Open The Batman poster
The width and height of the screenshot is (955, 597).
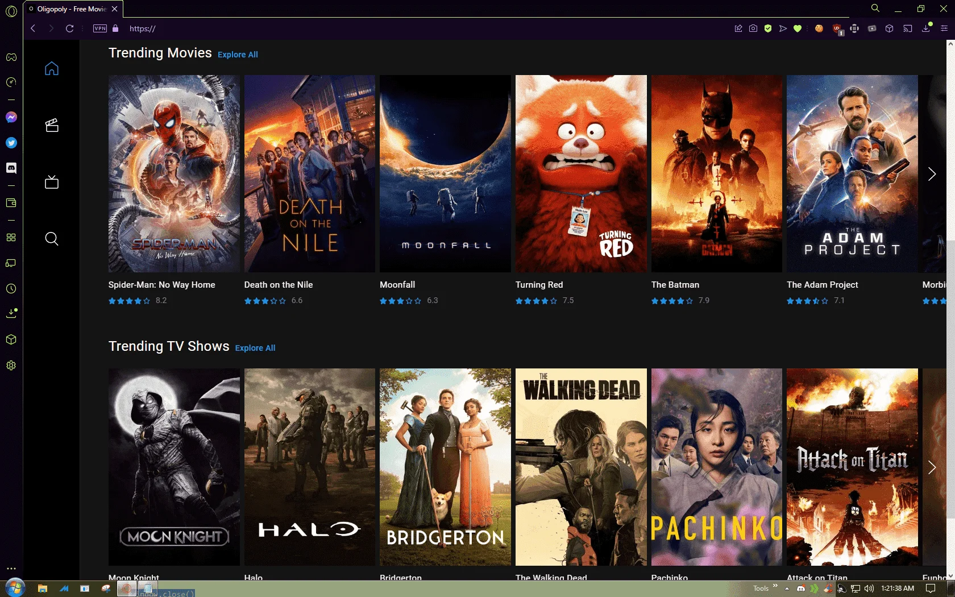(717, 173)
